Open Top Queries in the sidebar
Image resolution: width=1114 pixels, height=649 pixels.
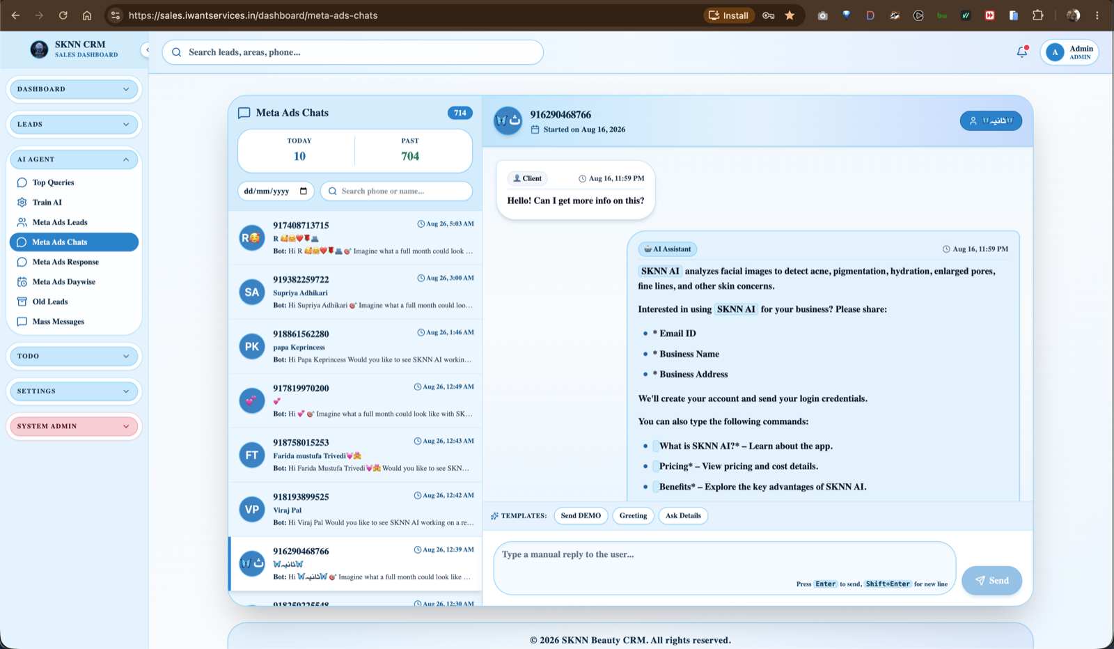click(x=74, y=182)
